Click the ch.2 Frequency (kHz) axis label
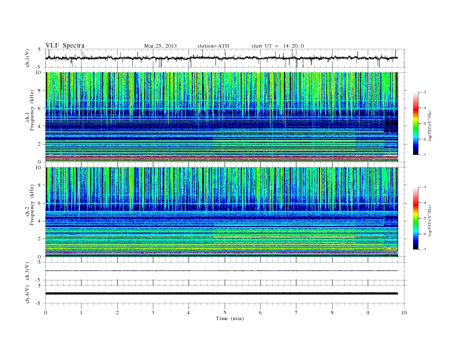 30,205
